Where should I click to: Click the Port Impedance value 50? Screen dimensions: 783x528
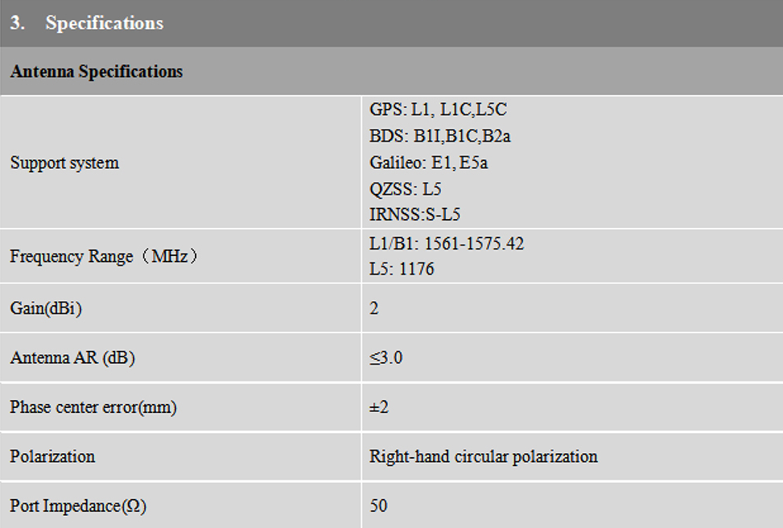[x=378, y=505]
